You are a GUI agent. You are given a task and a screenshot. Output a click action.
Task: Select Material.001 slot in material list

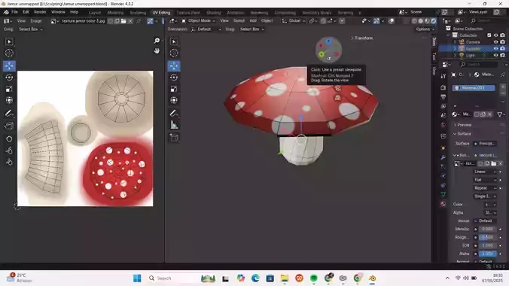(x=474, y=88)
